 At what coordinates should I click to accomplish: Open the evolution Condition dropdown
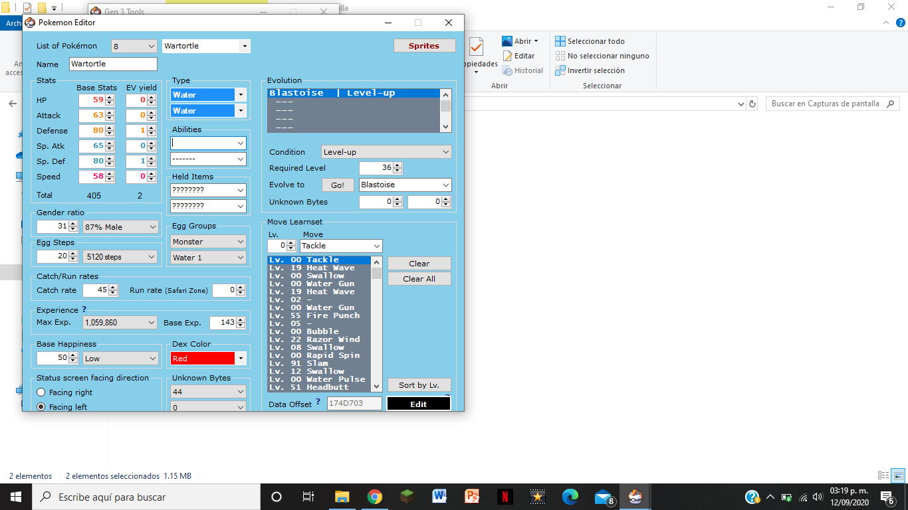(386, 152)
